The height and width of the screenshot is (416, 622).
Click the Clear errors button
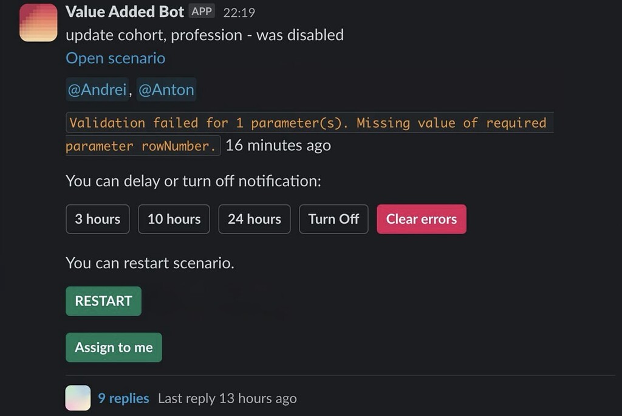[422, 219]
